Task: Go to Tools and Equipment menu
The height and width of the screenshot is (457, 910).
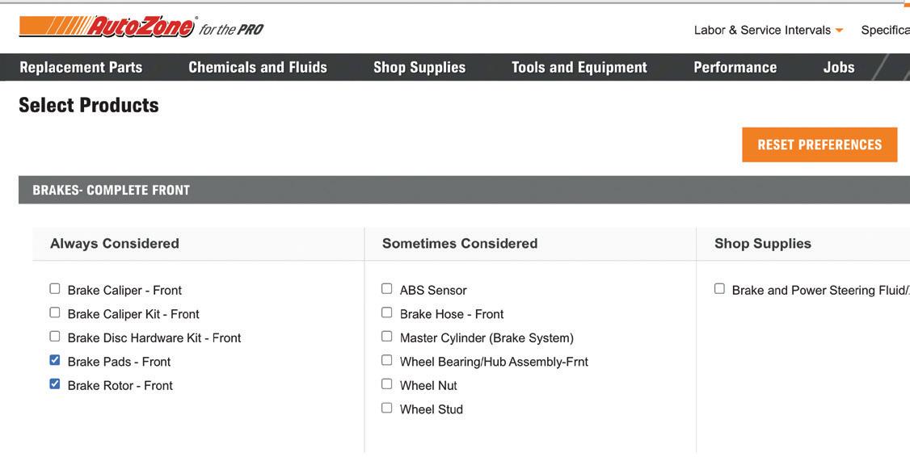Action: (579, 67)
